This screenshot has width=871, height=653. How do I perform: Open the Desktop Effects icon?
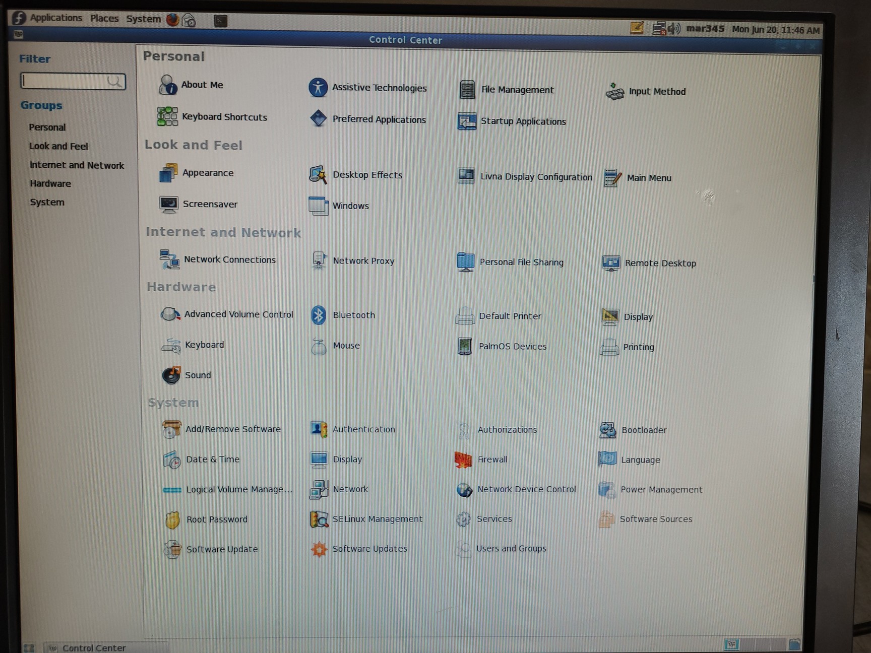[318, 175]
